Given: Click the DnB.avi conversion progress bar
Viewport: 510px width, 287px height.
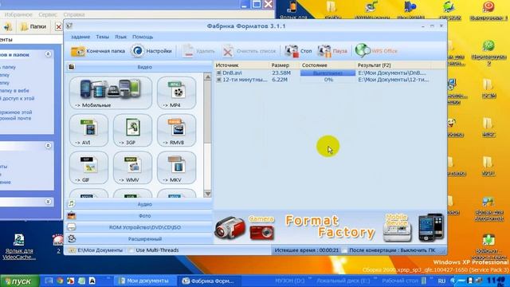Looking at the screenshot, I should pos(328,73).
